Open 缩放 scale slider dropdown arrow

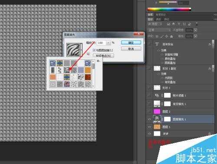(109, 43)
